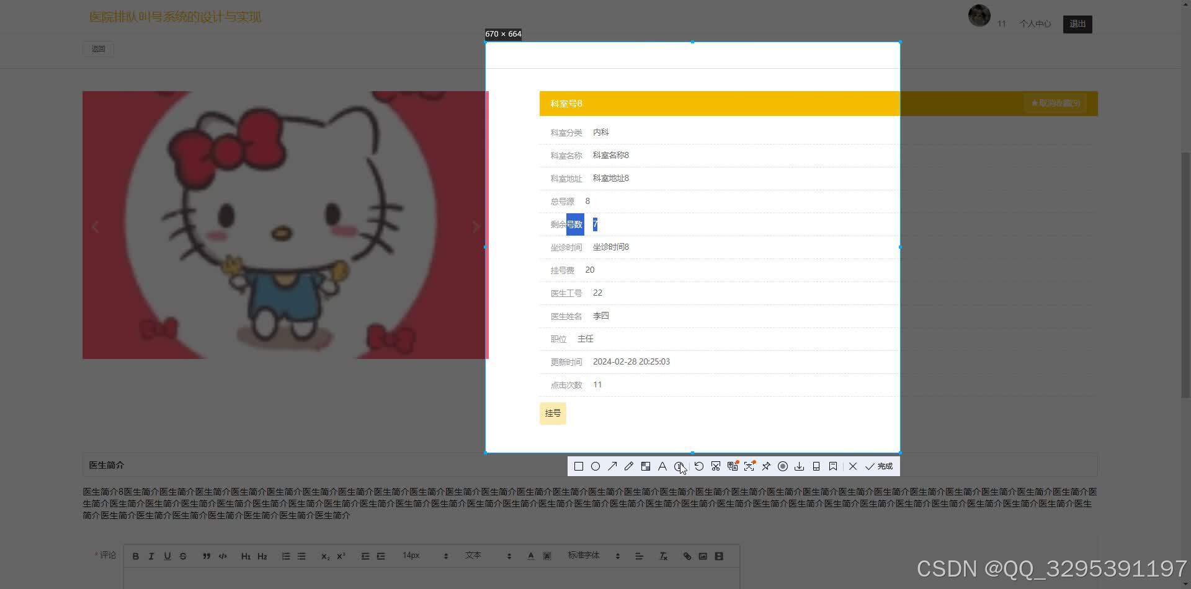Open the screenshot translate tool
Screen dimensions: 1191x589
733,466
